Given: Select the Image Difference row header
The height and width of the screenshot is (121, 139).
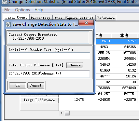Looking at the screenshot, I should tap(39, 100).
